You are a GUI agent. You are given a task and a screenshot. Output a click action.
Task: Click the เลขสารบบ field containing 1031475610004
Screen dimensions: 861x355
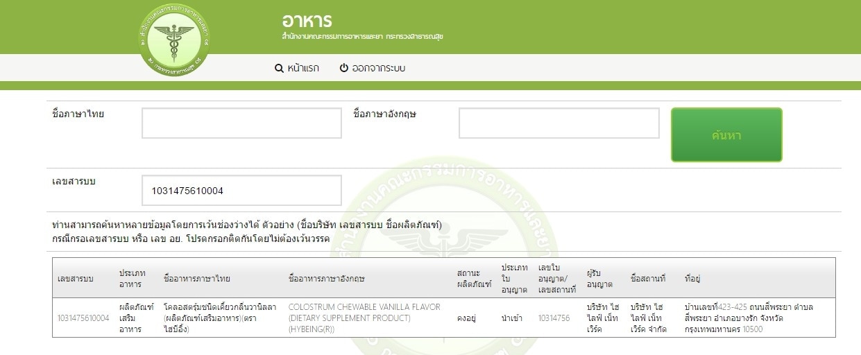(x=241, y=190)
